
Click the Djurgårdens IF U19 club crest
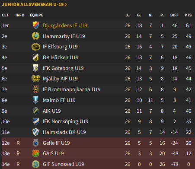[36, 25]
